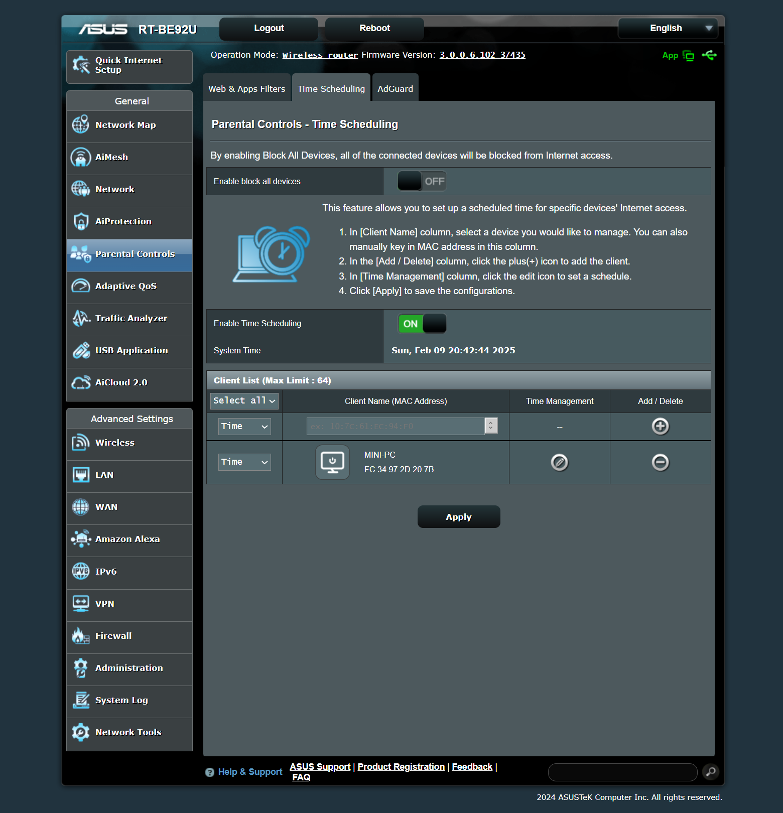Click the USB status icon

[709, 55]
